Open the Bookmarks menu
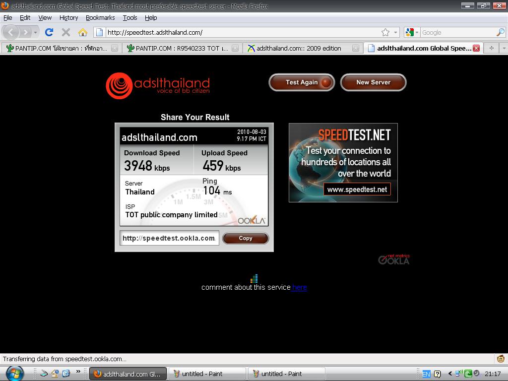This screenshot has height=381, width=508. tap(100, 17)
